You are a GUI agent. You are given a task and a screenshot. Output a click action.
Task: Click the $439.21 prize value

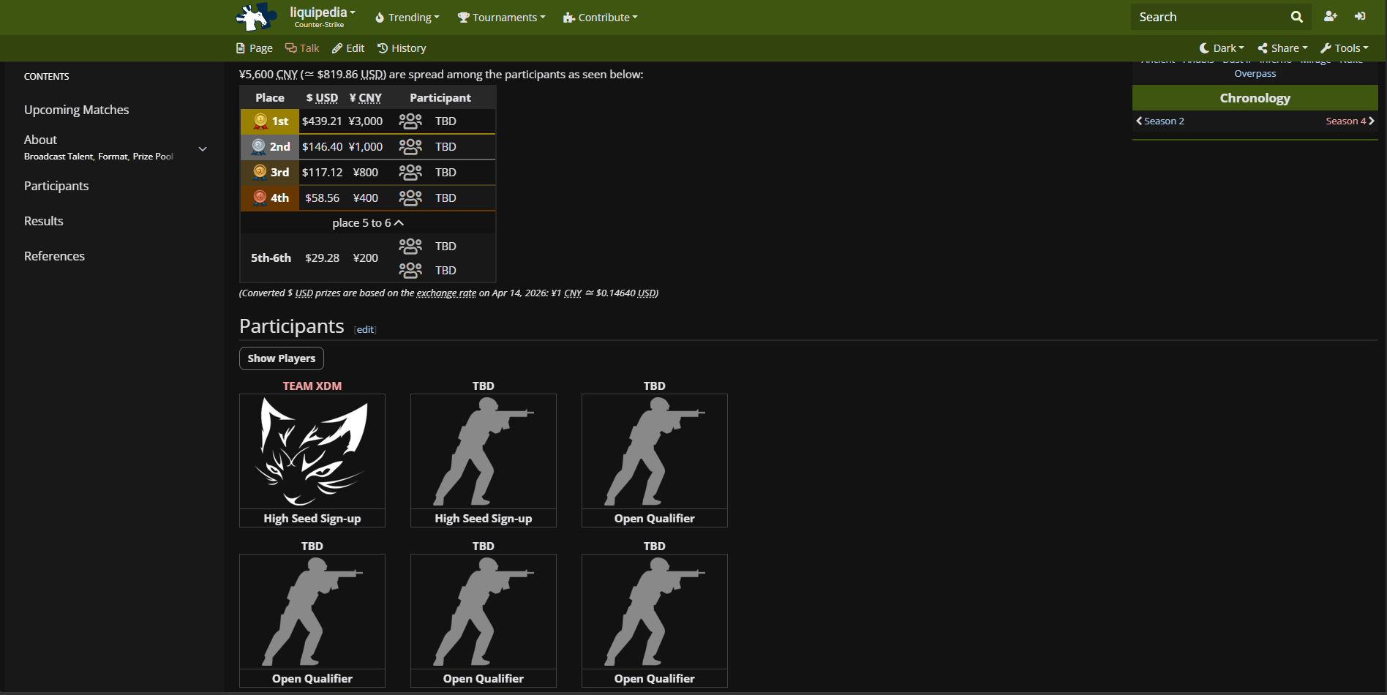322,121
